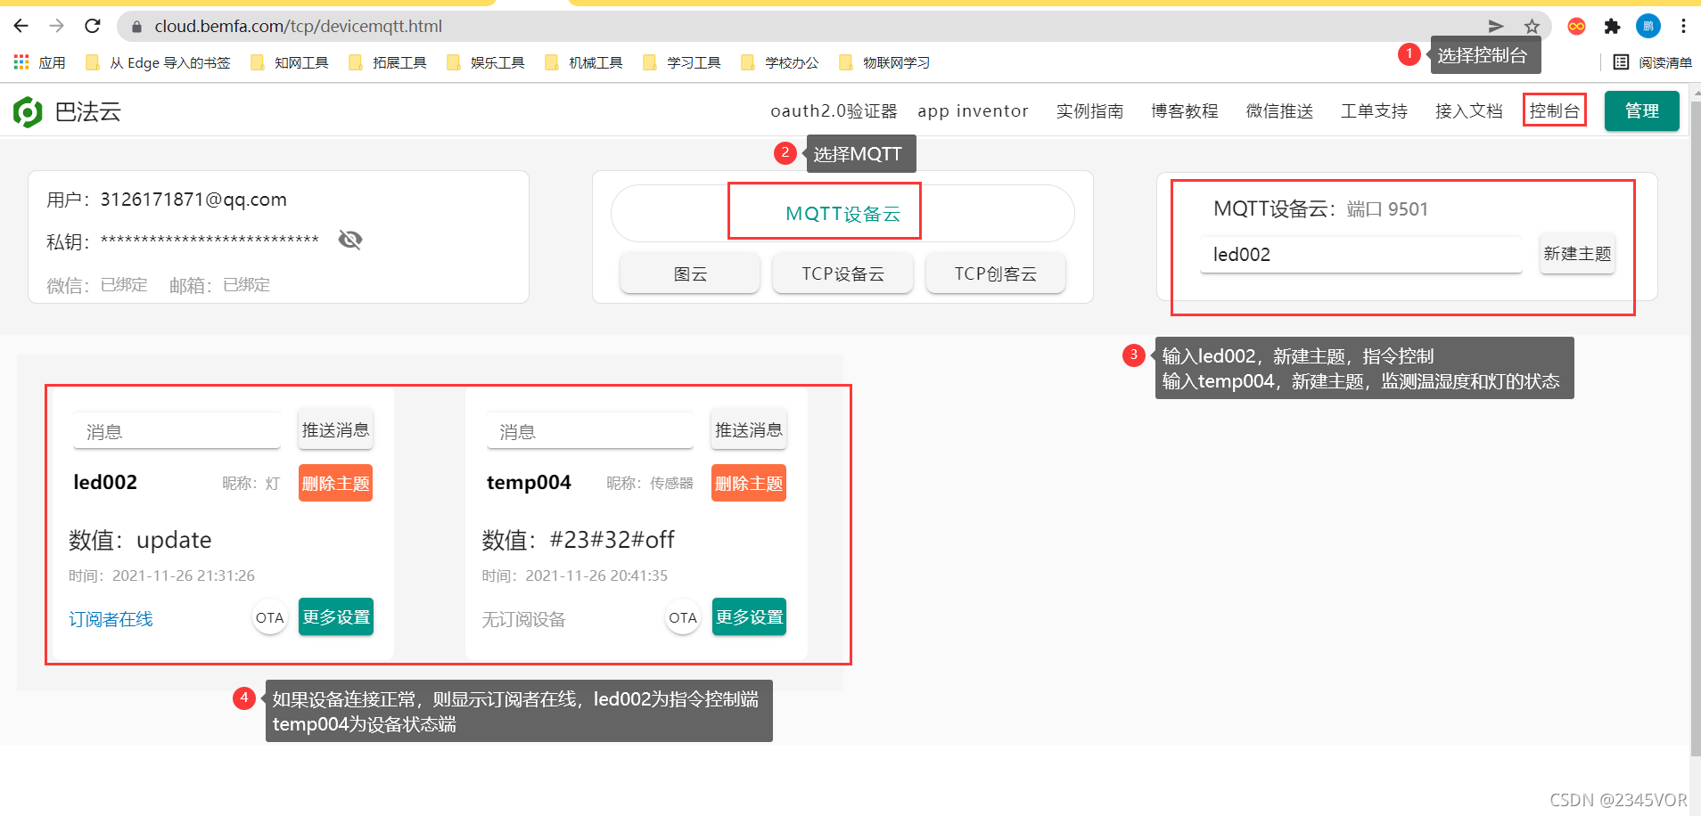Click the address bar URL

[299, 26]
